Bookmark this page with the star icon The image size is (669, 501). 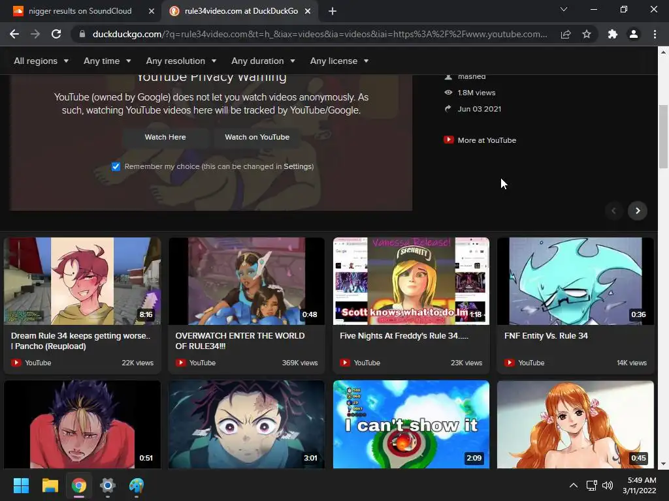[x=587, y=34]
